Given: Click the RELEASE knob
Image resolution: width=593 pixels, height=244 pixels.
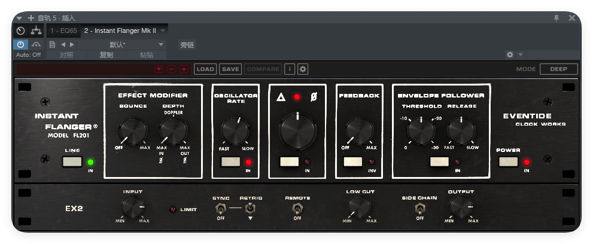Looking at the screenshot, I should (x=461, y=131).
